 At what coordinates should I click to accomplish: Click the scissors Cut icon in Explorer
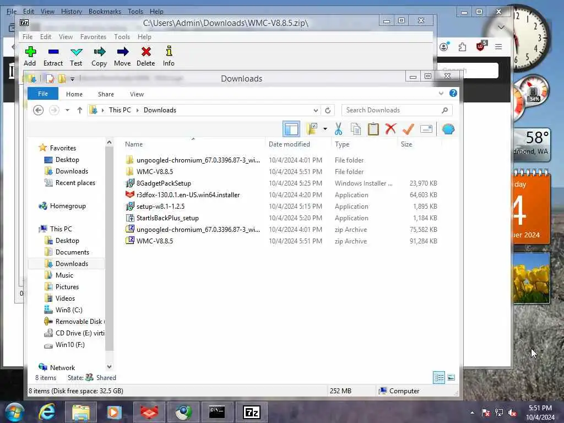click(x=338, y=129)
